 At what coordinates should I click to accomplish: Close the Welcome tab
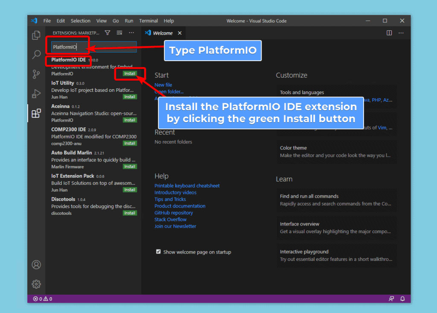[x=180, y=33]
